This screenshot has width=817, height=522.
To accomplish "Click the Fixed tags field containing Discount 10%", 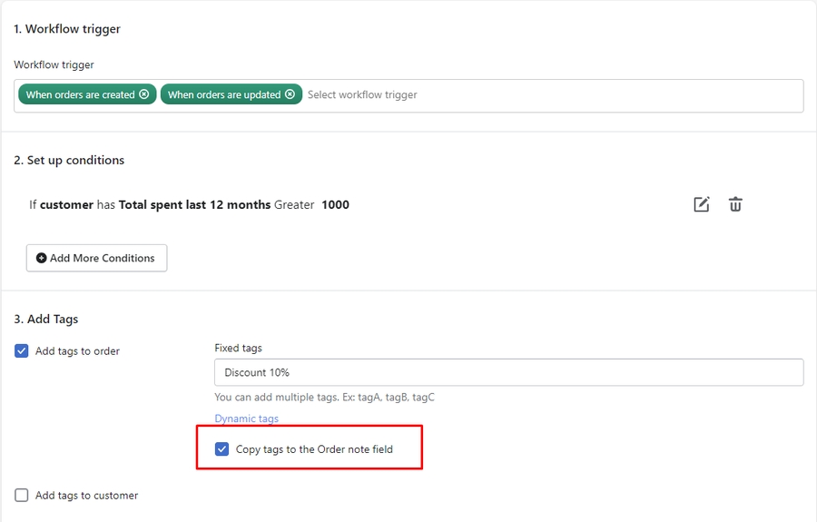I will tap(508, 372).
